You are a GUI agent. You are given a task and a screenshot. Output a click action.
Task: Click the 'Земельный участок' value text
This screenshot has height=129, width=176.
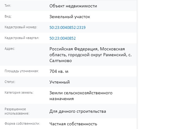(x=70, y=17)
